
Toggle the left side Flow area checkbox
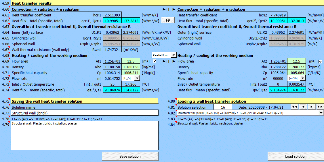(155, 61)
